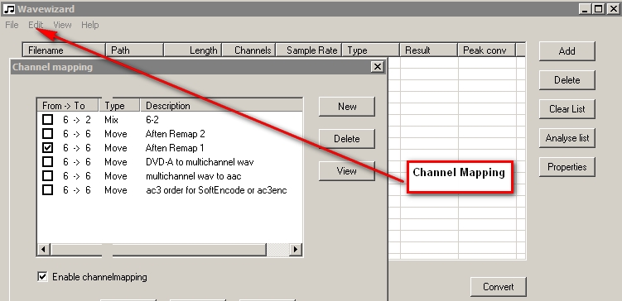Untick the Aften Remap 1 checkbox
The image size is (622, 301).
click(x=47, y=148)
